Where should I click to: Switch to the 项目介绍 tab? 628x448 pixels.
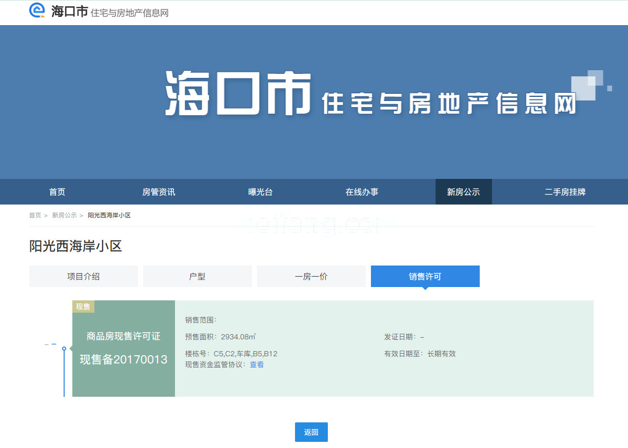pyautogui.click(x=84, y=276)
